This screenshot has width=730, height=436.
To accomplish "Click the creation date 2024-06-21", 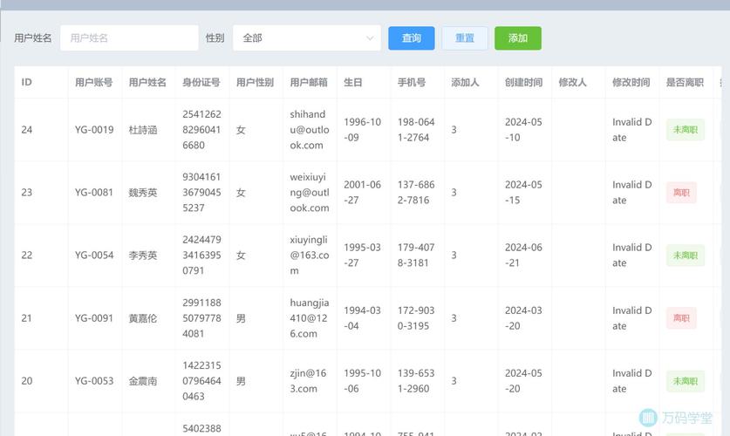I will tap(524, 255).
